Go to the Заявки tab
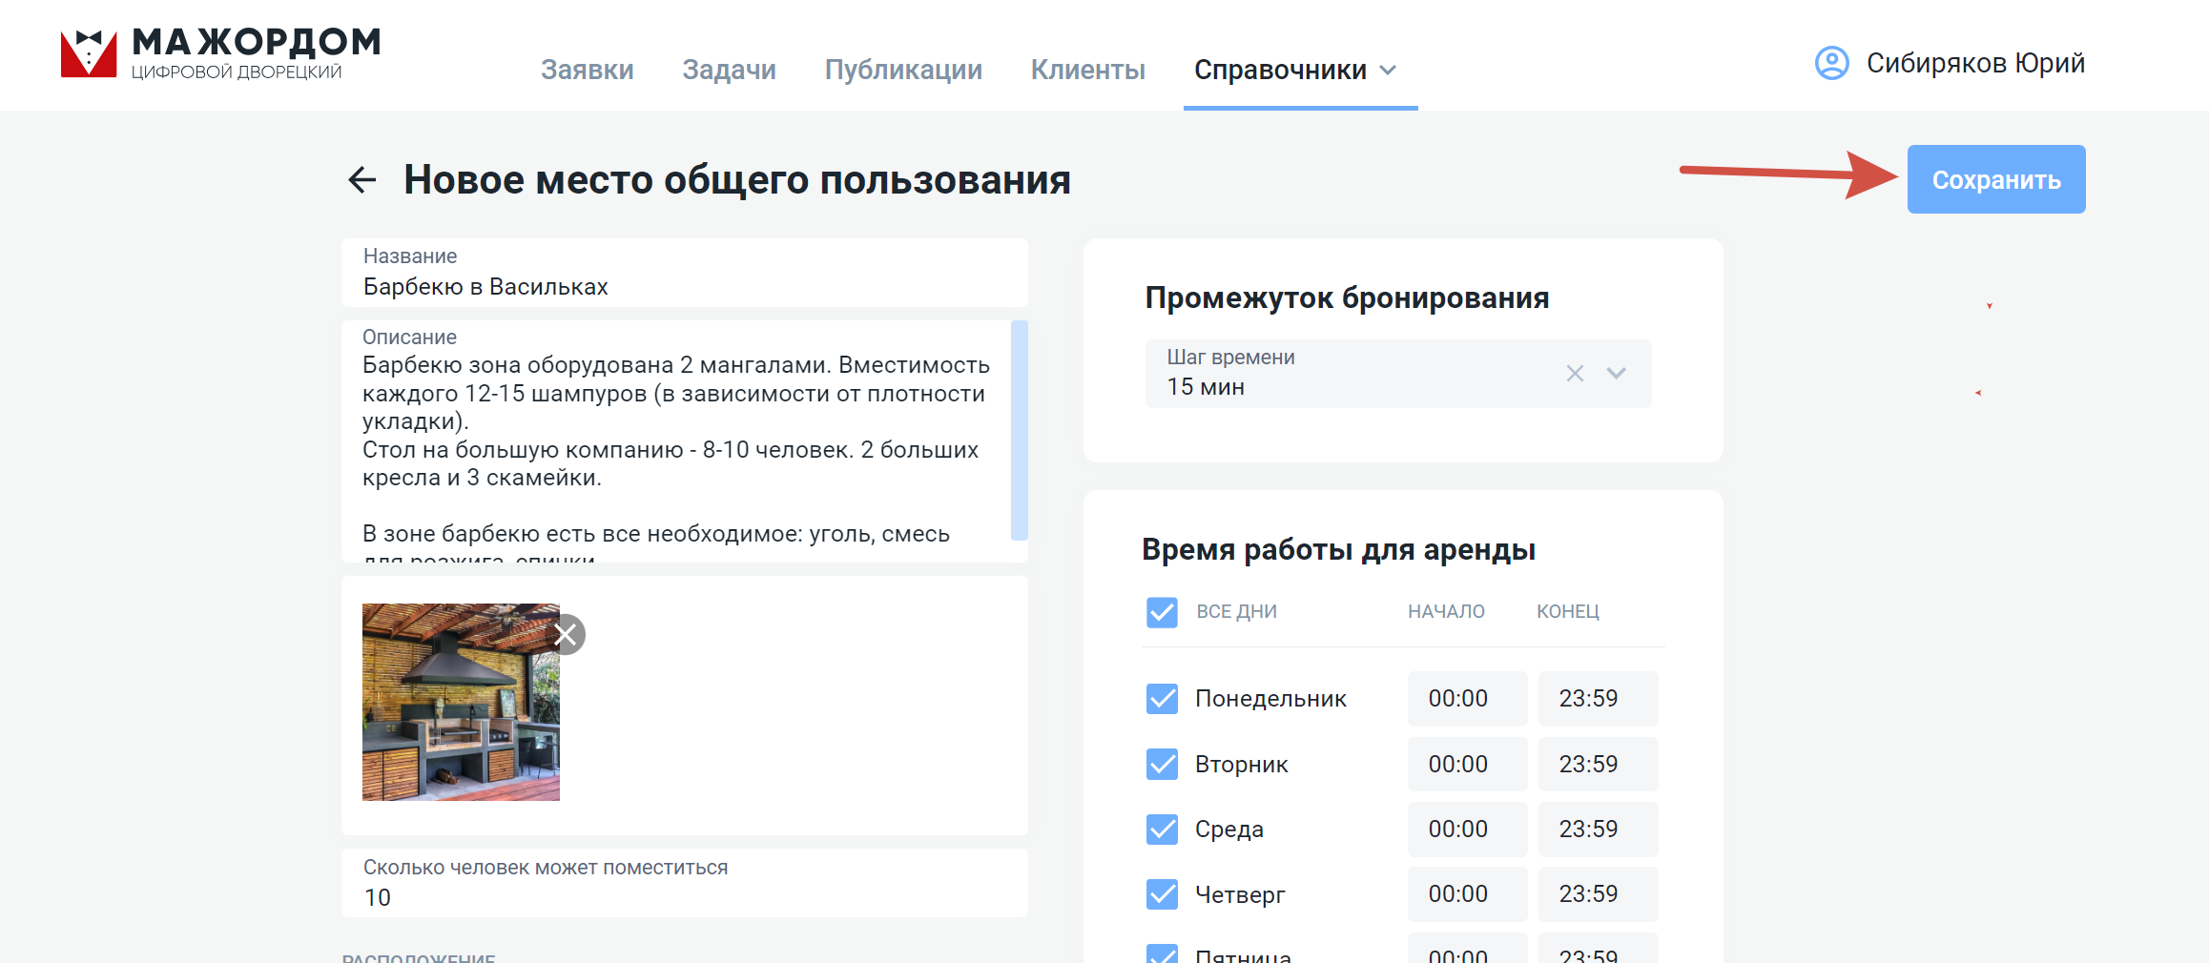 tap(587, 70)
